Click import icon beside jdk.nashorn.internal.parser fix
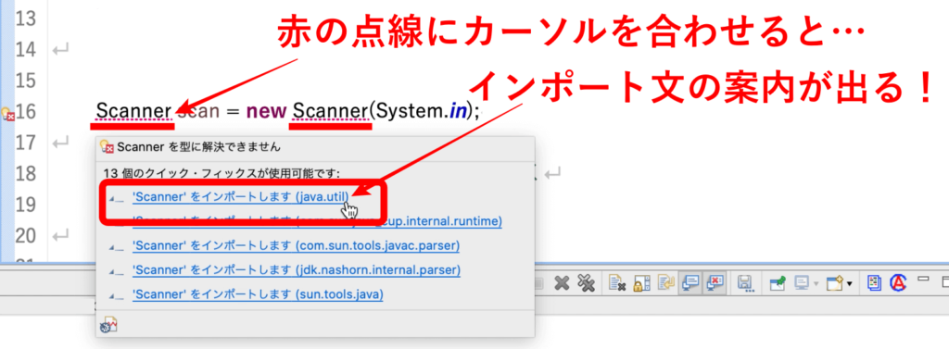 pos(117,271)
